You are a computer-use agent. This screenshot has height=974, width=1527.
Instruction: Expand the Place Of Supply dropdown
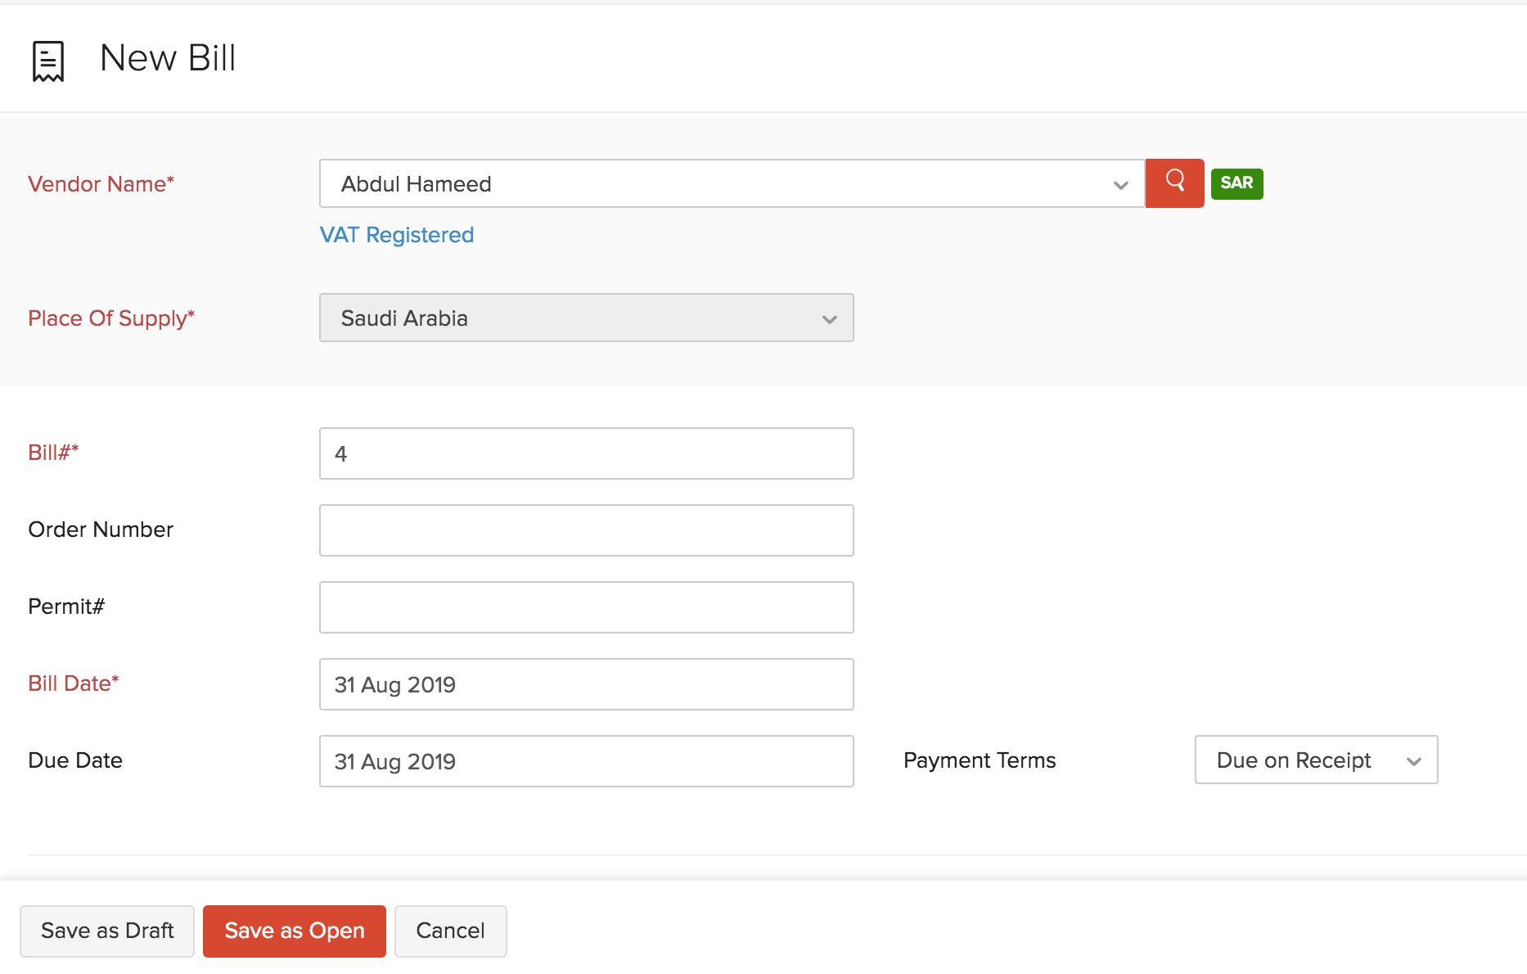point(586,318)
